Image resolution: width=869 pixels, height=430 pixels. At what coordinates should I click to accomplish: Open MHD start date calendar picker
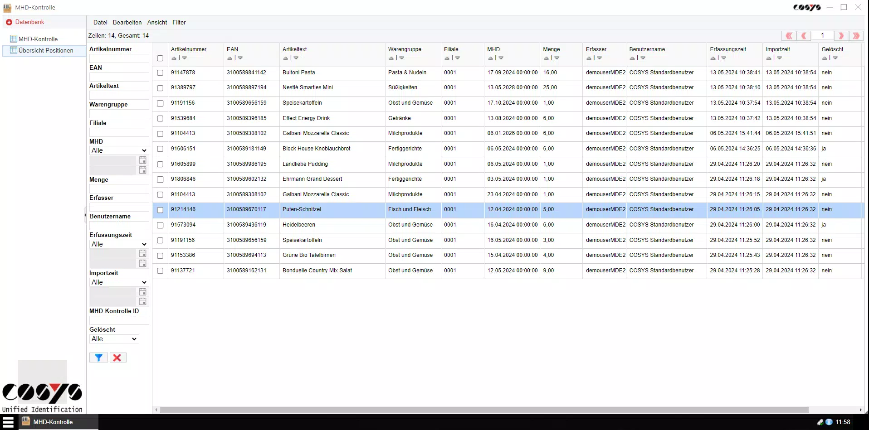[x=142, y=160]
